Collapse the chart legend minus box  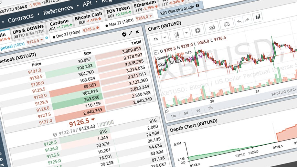156,52
